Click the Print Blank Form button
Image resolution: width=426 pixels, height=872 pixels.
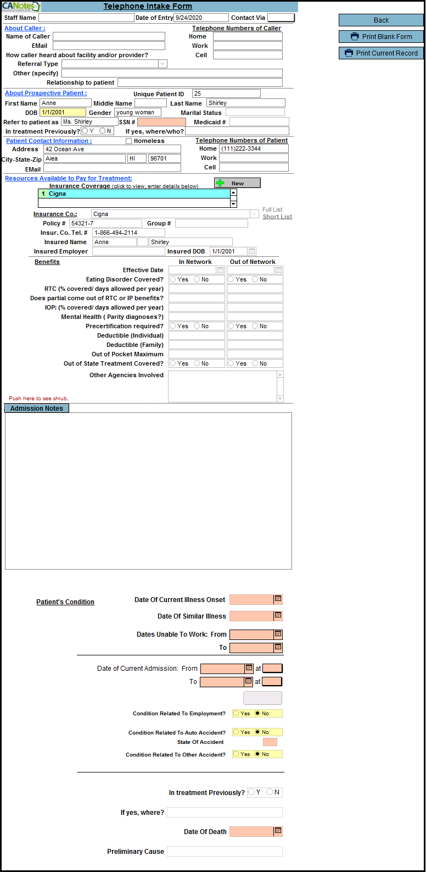(381, 37)
